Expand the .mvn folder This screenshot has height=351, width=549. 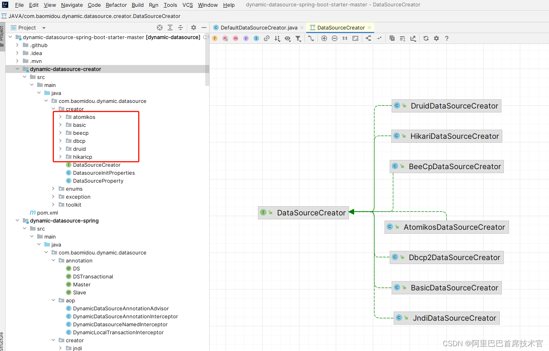(x=17, y=61)
